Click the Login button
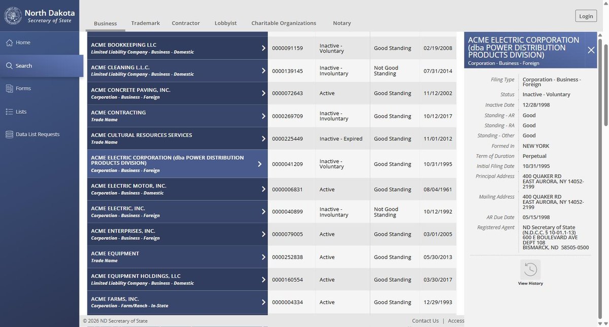 pos(586,16)
